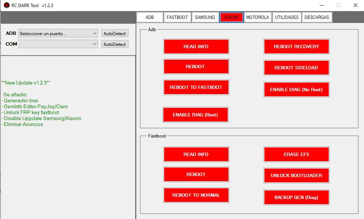The width and height of the screenshot is (364, 219).
Task: Click READ INFO in the Adb section
Action: [196, 47]
